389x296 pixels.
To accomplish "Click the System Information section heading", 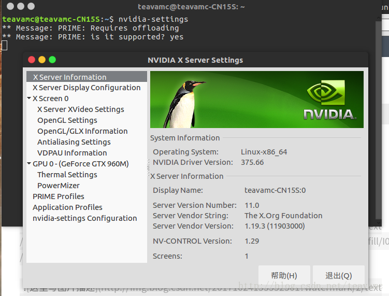I will (185, 138).
